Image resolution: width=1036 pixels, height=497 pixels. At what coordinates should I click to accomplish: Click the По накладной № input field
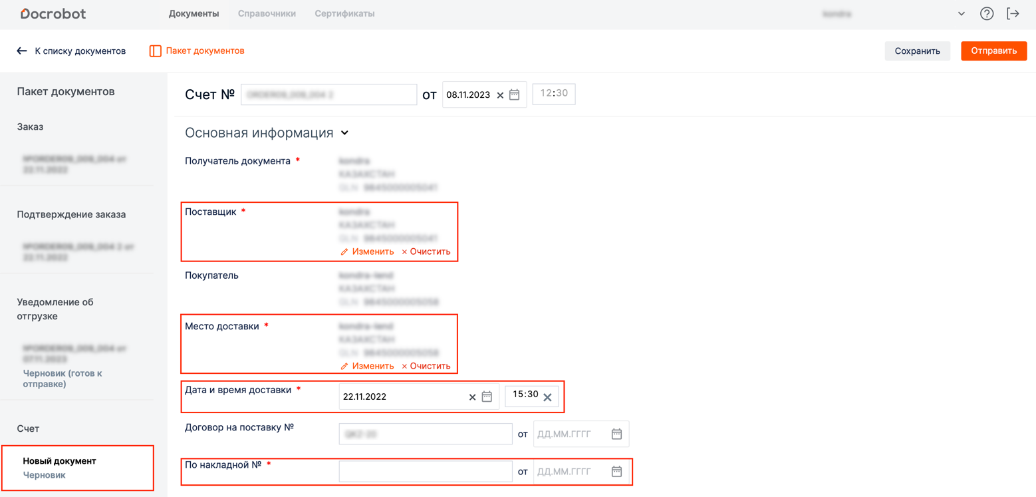click(x=426, y=472)
